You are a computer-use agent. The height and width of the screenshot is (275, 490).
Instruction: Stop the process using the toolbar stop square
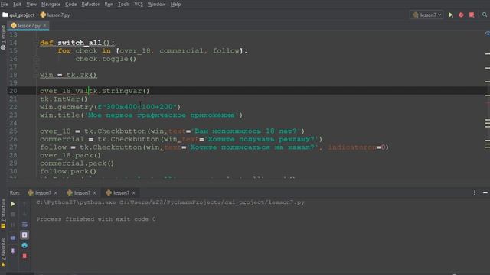pyautogui.click(x=472, y=15)
